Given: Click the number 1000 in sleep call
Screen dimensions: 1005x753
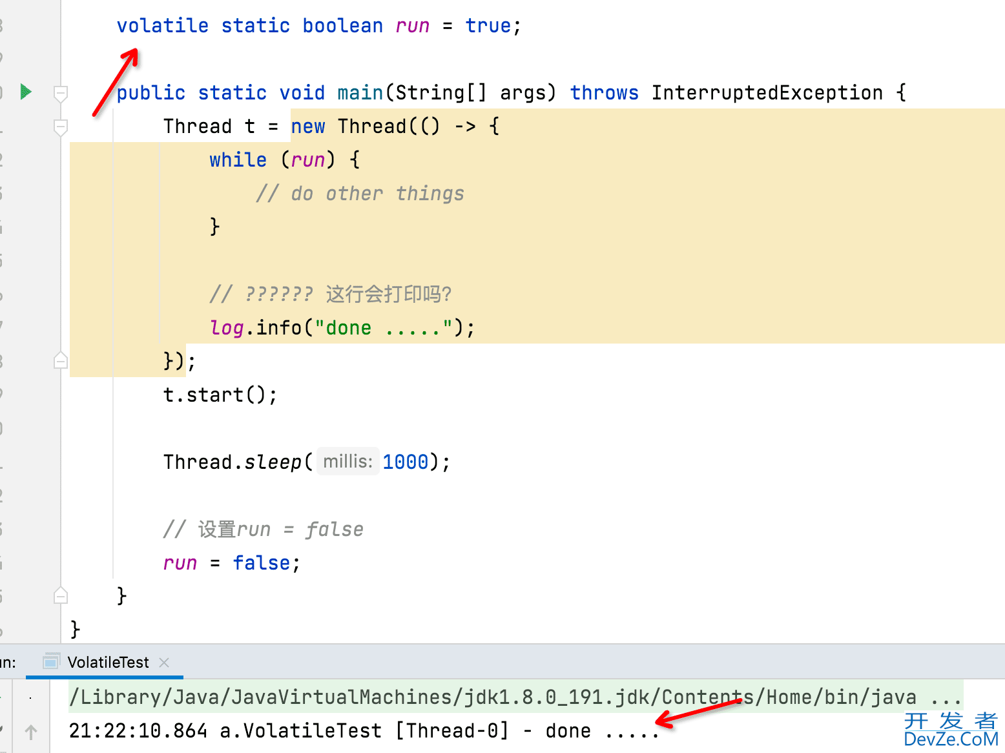Looking at the screenshot, I should pos(406,462).
